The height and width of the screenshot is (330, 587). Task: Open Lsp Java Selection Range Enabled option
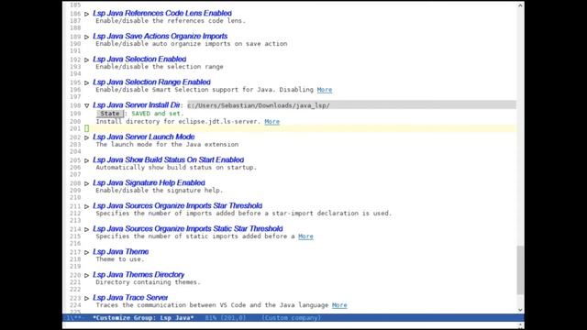pos(151,82)
